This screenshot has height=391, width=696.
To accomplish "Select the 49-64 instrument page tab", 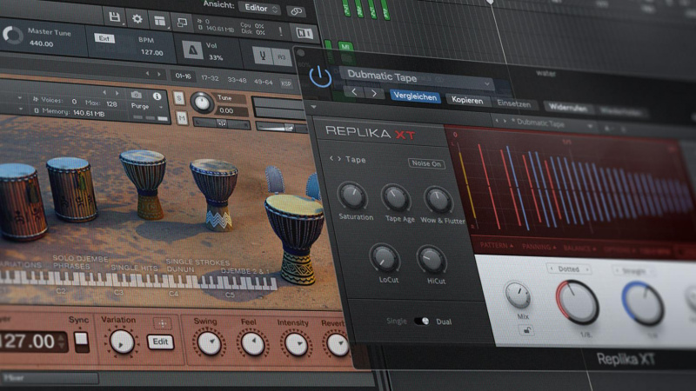I will [264, 82].
